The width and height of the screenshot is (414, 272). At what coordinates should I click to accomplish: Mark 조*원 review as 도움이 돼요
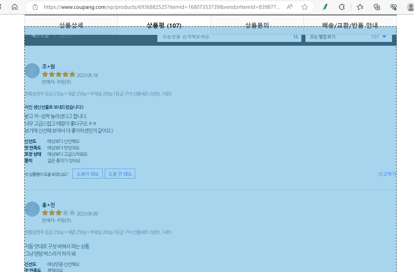click(88, 174)
